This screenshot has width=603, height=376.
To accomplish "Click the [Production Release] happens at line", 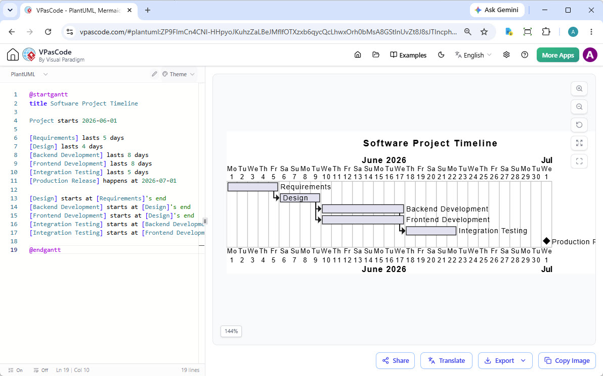I will point(103,181).
